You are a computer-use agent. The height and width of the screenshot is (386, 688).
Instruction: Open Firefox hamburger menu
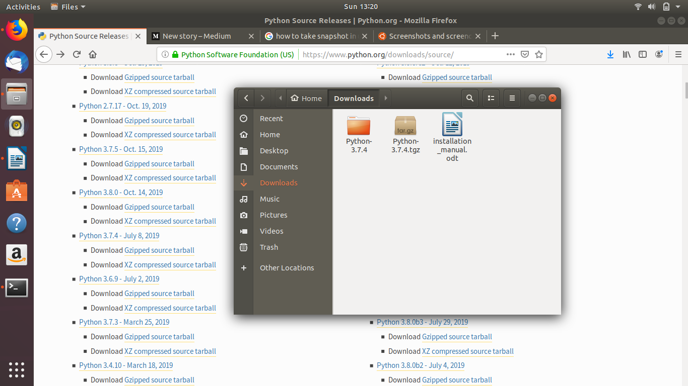678,54
